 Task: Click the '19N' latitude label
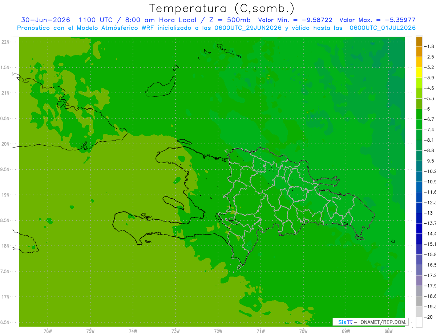[x=5, y=195]
